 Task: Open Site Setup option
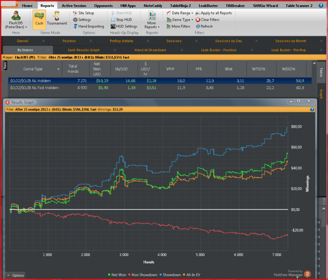point(83,13)
